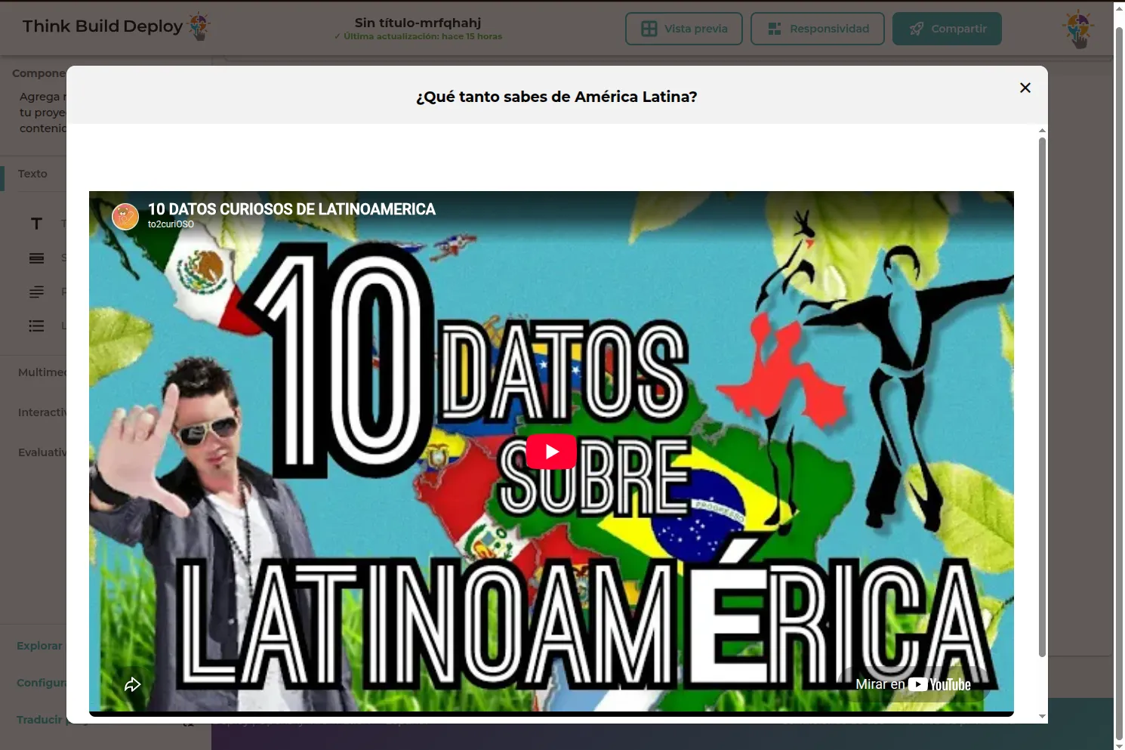The height and width of the screenshot is (750, 1125).
Task: Expand the Texto section
Action: coord(32,174)
